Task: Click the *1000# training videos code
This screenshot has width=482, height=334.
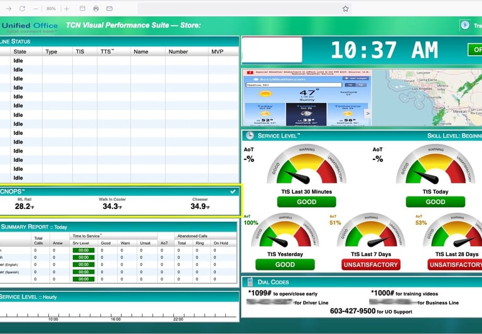Action: pos(382,293)
